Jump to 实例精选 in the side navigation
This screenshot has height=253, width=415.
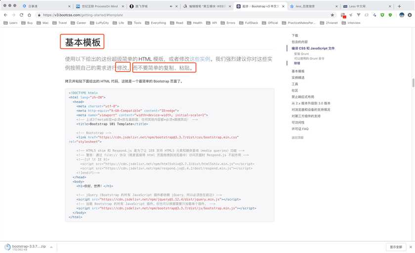click(298, 77)
